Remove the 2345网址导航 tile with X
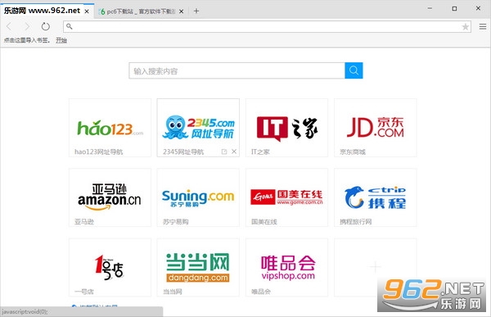Image resolution: width=491 pixels, height=317 pixels. coord(234,152)
